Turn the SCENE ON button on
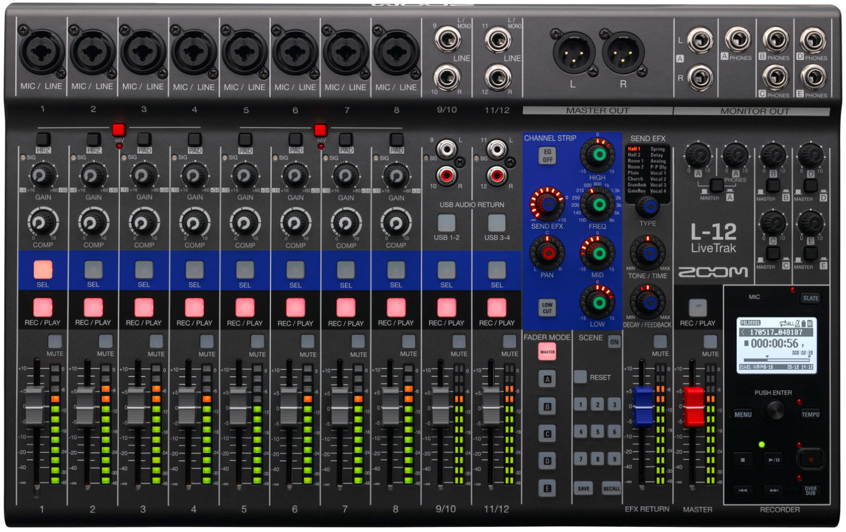The image size is (846, 532). click(614, 341)
